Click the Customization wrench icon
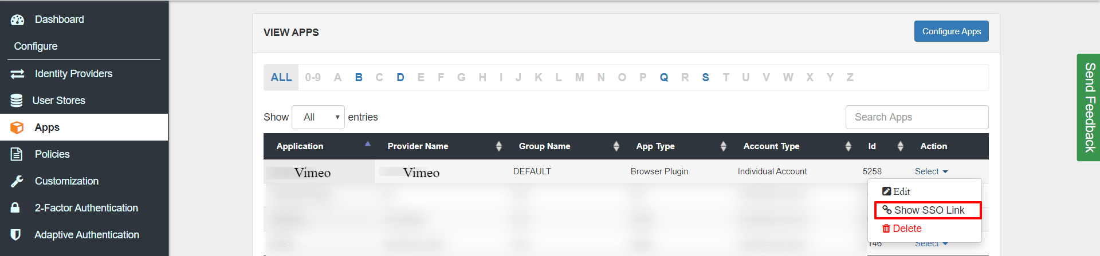The width and height of the screenshot is (1100, 256). [x=17, y=181]
